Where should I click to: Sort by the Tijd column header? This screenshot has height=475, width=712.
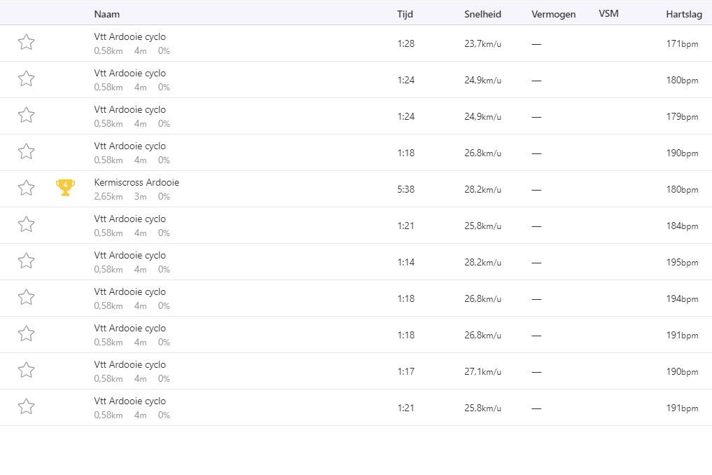tap(405, 14)
